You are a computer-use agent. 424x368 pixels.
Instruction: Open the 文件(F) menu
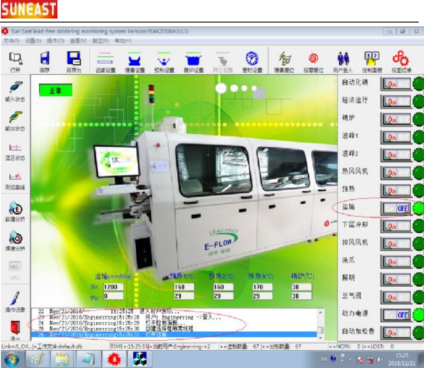click(x=11, y=41)
